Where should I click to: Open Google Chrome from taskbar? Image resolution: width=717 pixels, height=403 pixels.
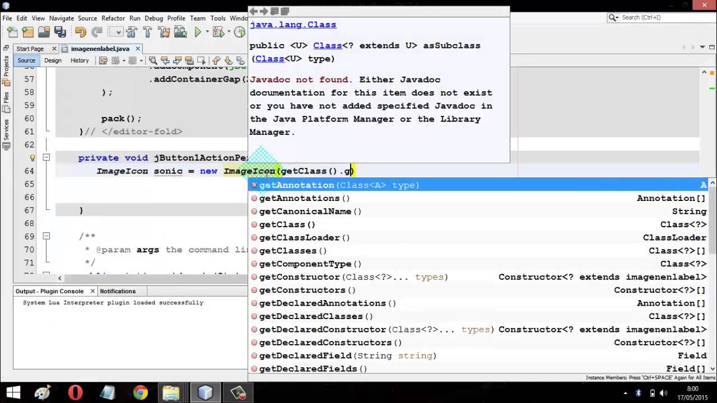coord(140,392)
